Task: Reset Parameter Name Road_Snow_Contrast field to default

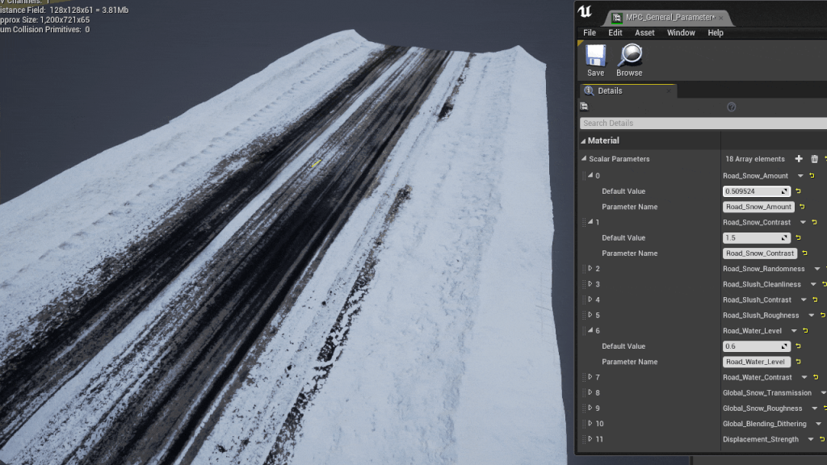Action: click(x=805, y=253)
